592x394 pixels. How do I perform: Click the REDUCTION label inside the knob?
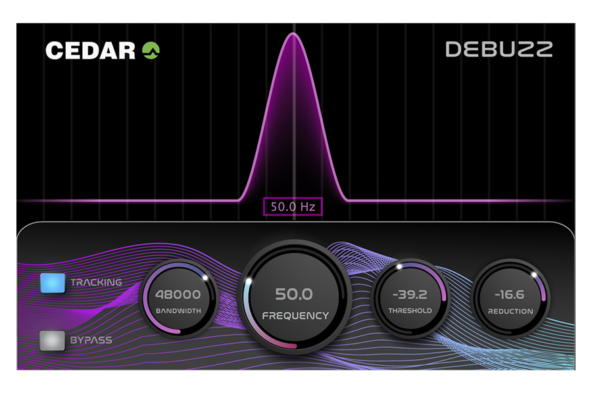tap(511, 311)
